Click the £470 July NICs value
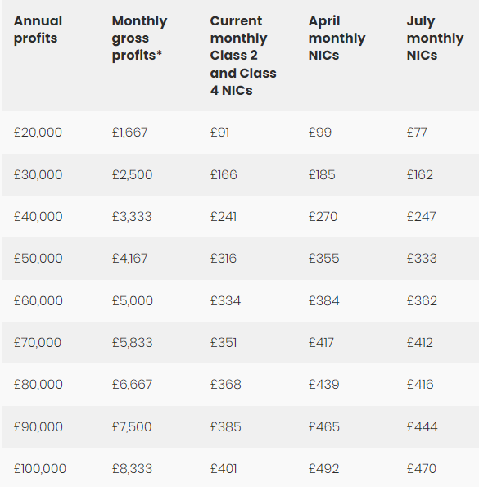The height and width of the screenshot is (487, 479). click(x=421, y=469)
